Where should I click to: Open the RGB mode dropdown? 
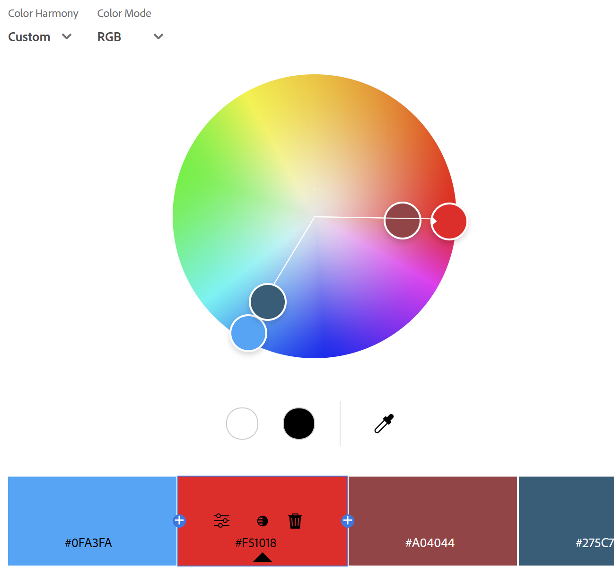(x=131, y=37)
